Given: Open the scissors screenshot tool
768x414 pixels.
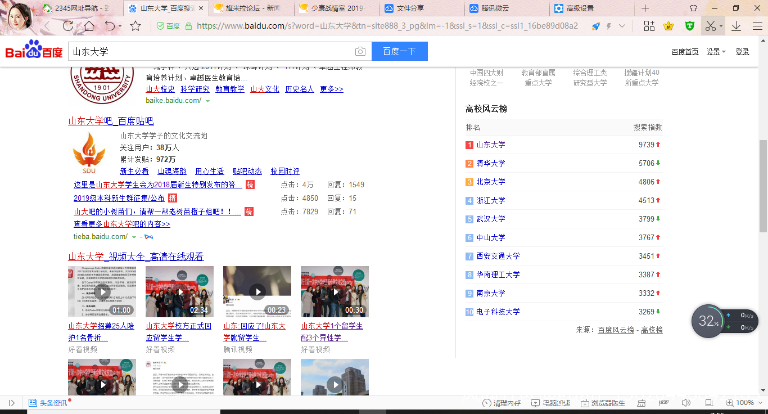Looking at the screenshot, I should point(711,26).
